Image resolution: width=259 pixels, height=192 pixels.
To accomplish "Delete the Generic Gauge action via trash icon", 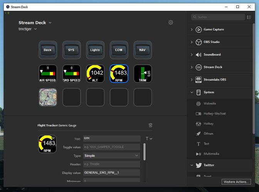I will click(150, 125).
